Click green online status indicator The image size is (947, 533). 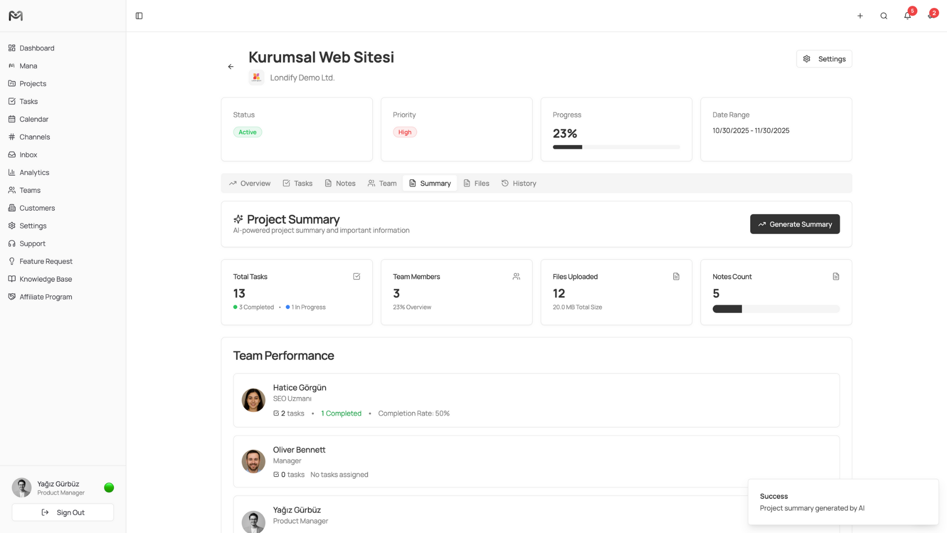click(x=109, y=488)
